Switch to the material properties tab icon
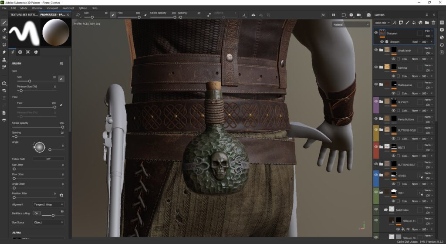This screenshot has height=244, width=446. pyautogui.click(x=36, y=52)
